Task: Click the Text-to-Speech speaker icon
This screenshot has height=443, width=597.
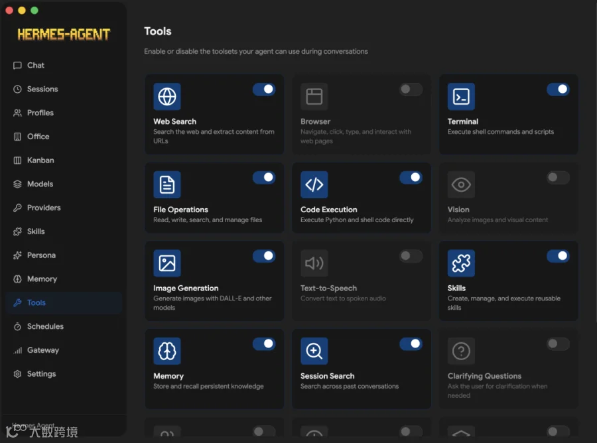Action: 314,263
